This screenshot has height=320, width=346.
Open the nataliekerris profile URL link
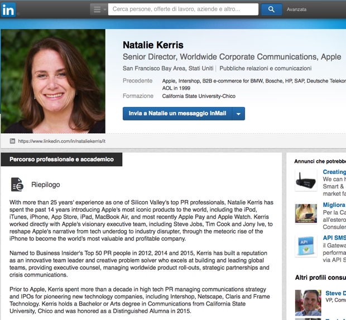point(61,141)
